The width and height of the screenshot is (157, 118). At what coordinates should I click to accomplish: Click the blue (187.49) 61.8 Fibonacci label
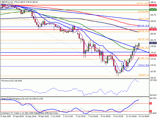[143, 26]
